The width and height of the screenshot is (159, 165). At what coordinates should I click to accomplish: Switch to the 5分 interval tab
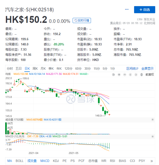(105, 69)
